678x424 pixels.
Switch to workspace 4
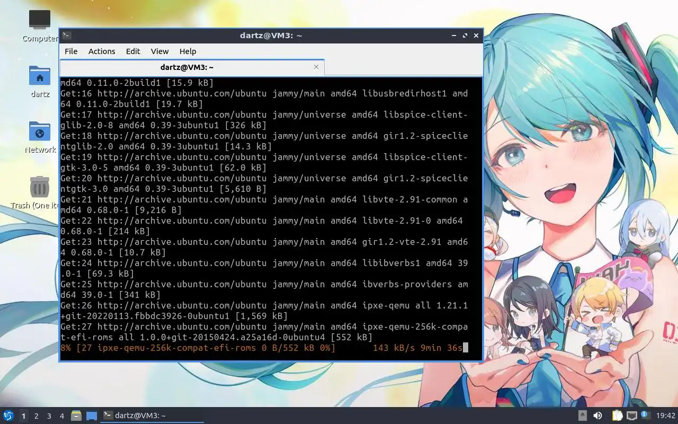(x=61, y=416)
